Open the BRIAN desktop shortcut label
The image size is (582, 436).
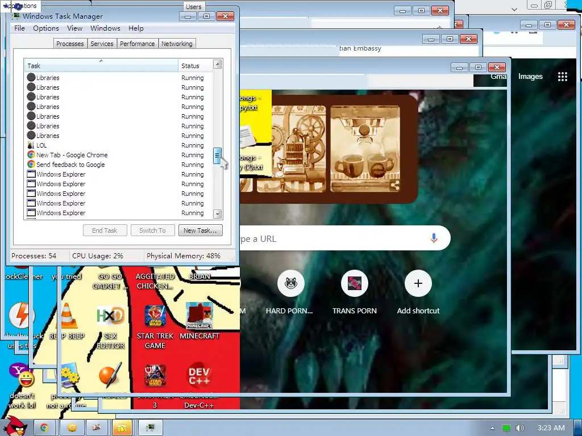pyautogui.click(x=199, y=276)
